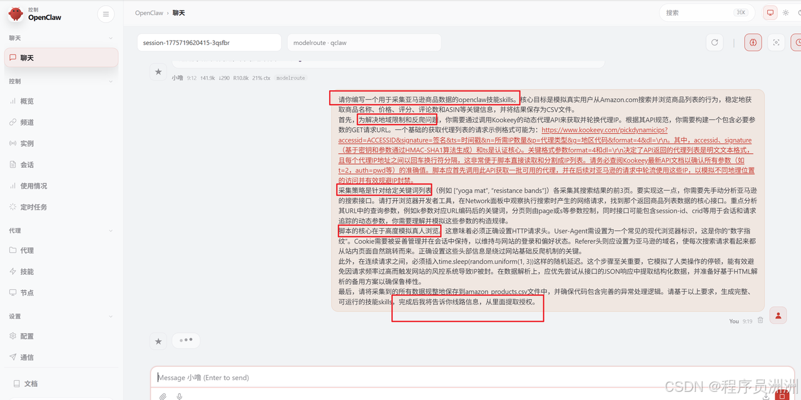Viewport: 801px width, 400px height.
Task: Click the 频道 link icon
Action: click(x=13, y=122)
